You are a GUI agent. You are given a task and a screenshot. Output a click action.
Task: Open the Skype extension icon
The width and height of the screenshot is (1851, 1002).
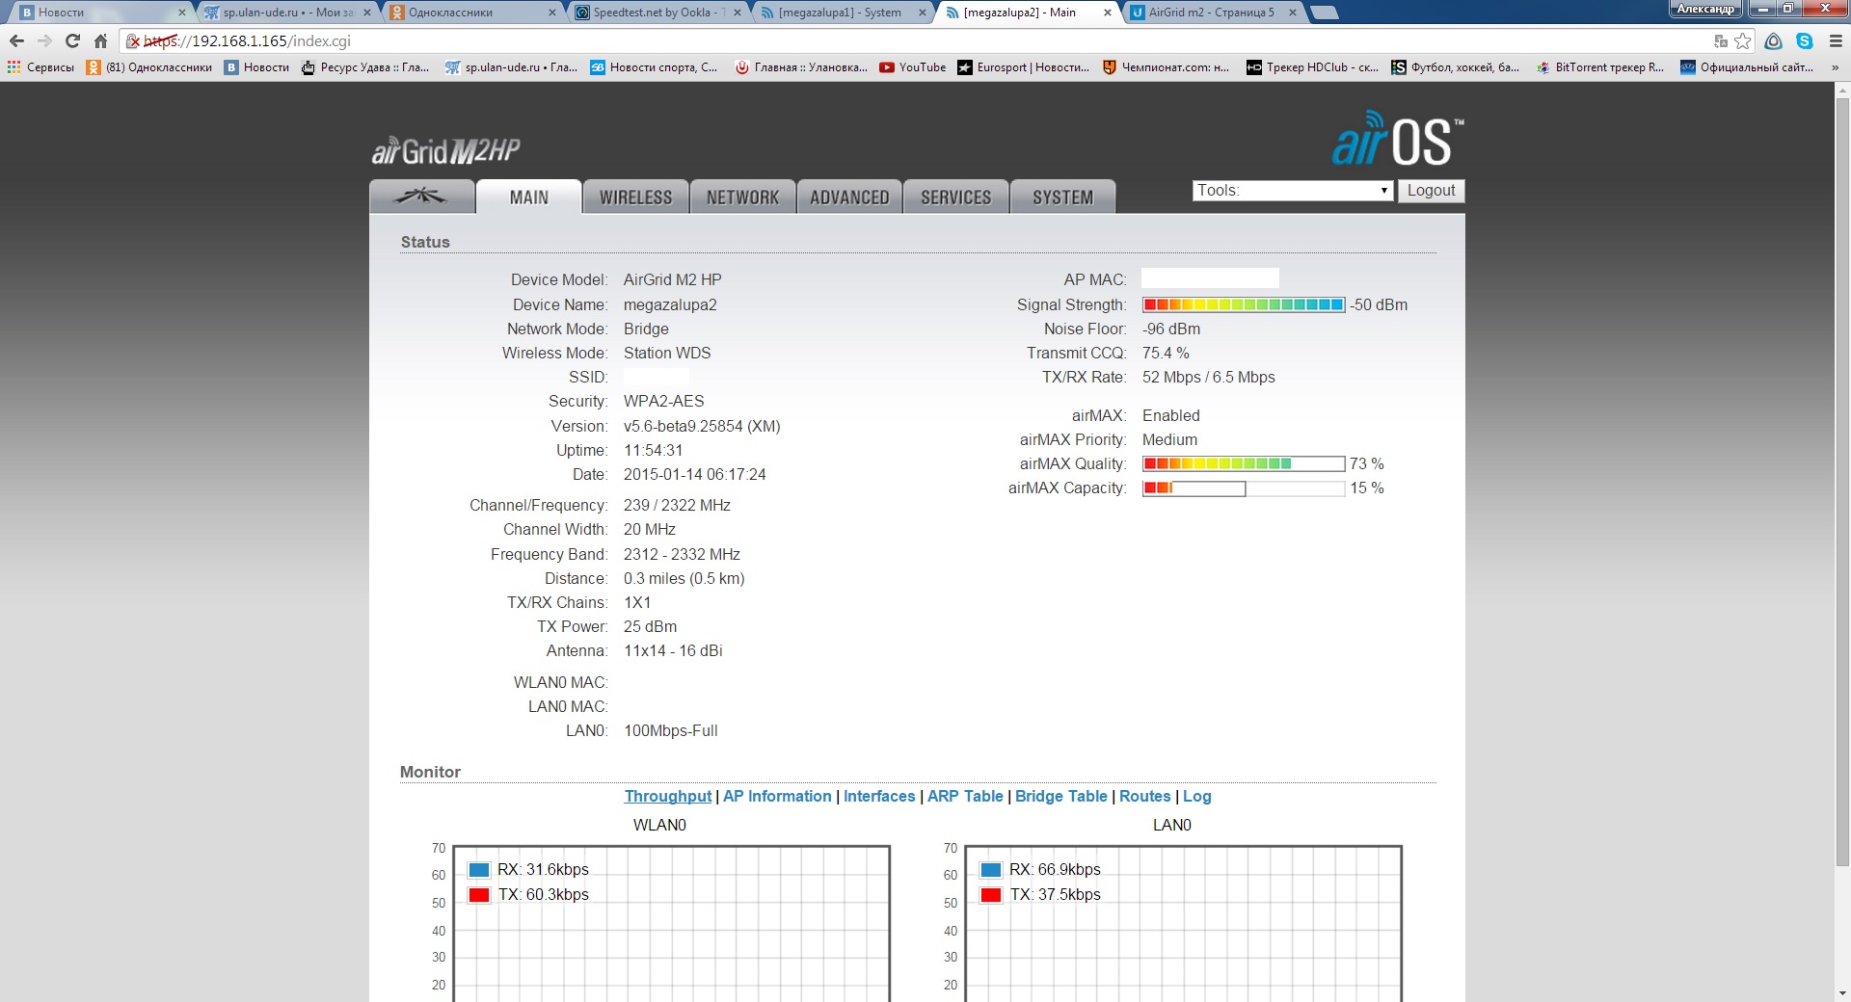[1805, 41]
